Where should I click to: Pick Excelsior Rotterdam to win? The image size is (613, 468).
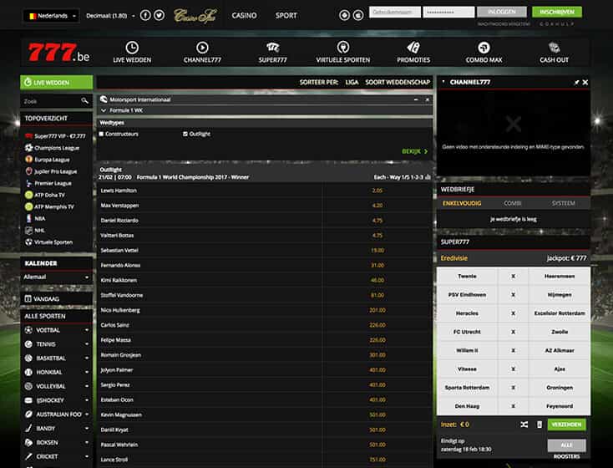560,313
